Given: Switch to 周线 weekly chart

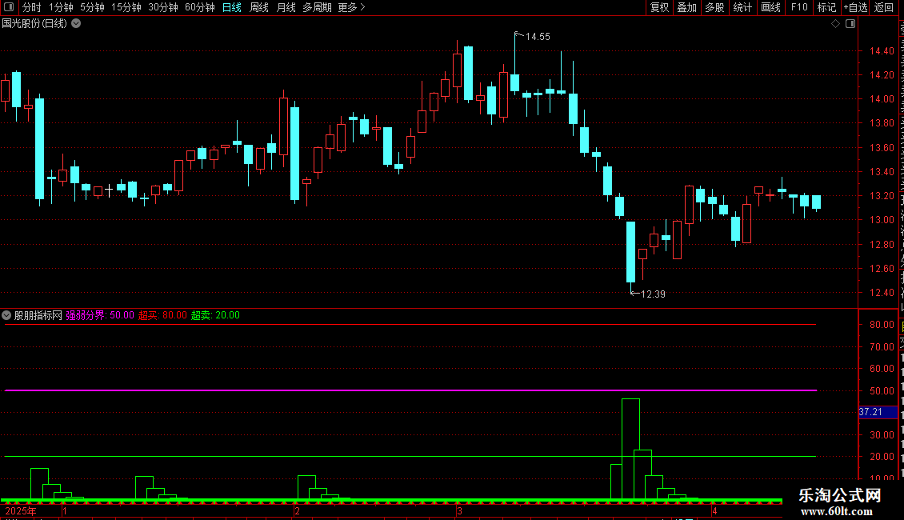Looking at the screenshot, I should point(259,7).
